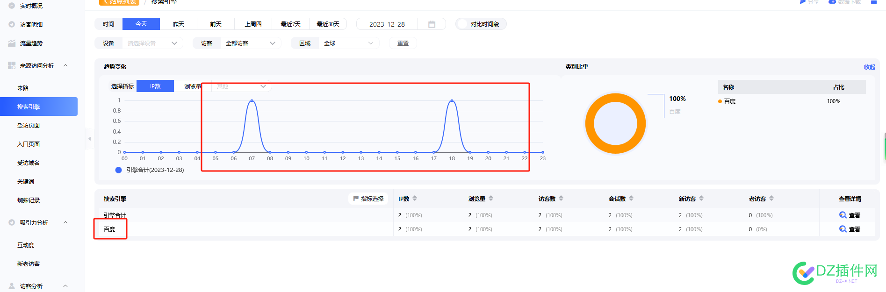Click the 收起 collapse link

[x=870, y=67]
